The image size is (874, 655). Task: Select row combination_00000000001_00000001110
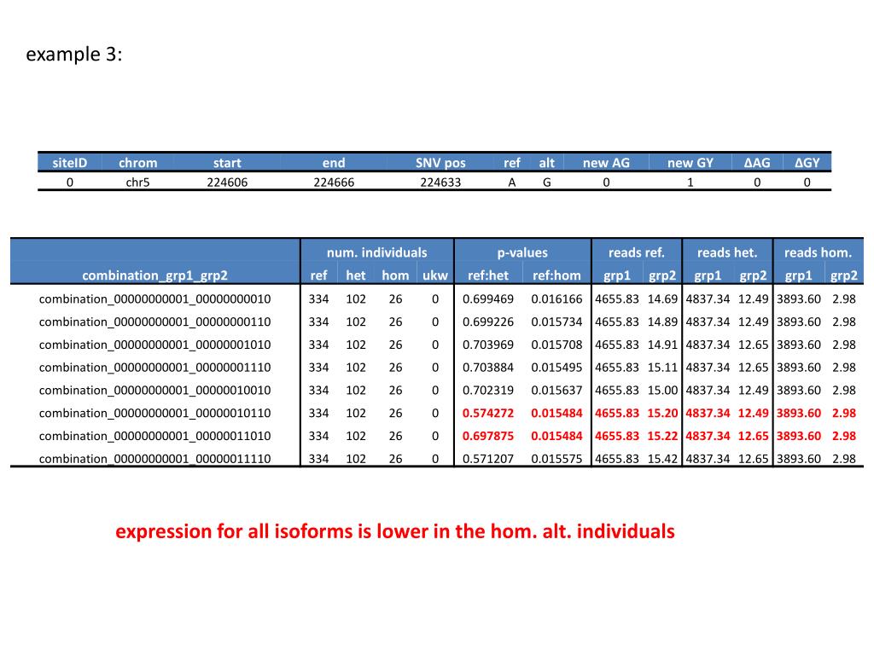436,367
